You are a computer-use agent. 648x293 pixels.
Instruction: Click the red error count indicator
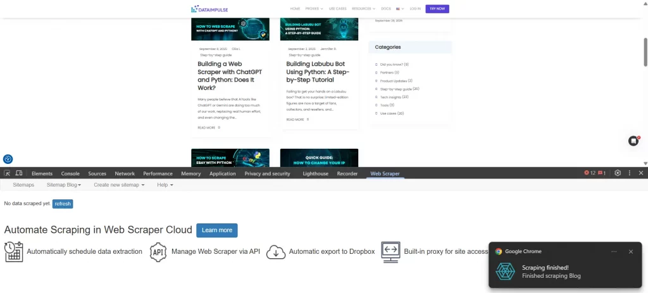(x=589, y=173)
